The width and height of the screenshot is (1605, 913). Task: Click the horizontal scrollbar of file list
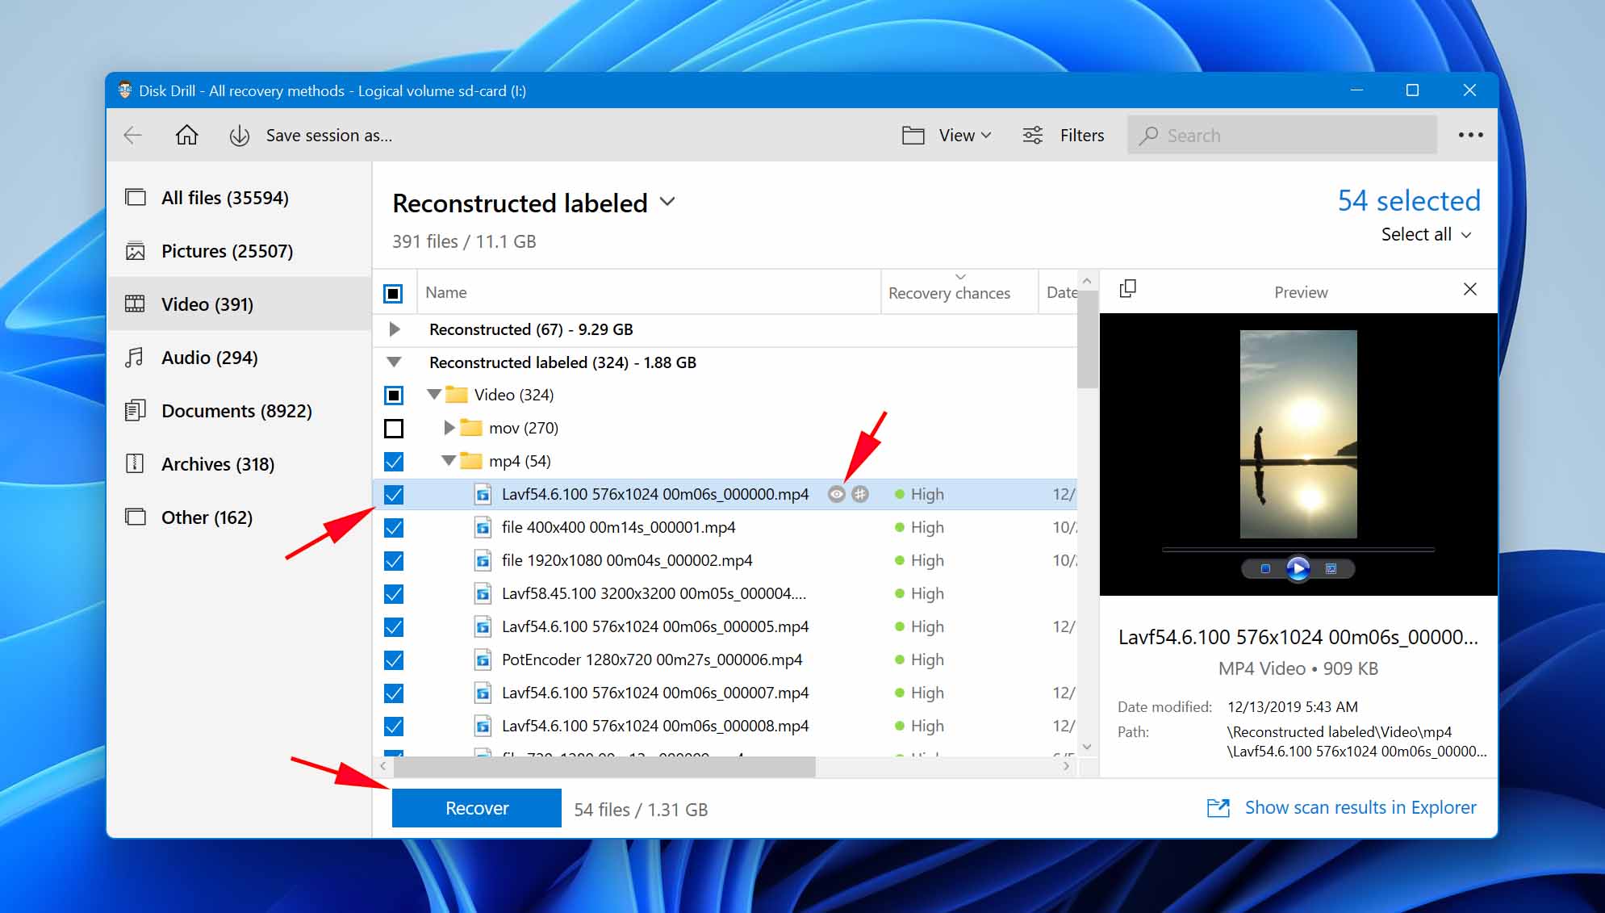tap(604, 766)
